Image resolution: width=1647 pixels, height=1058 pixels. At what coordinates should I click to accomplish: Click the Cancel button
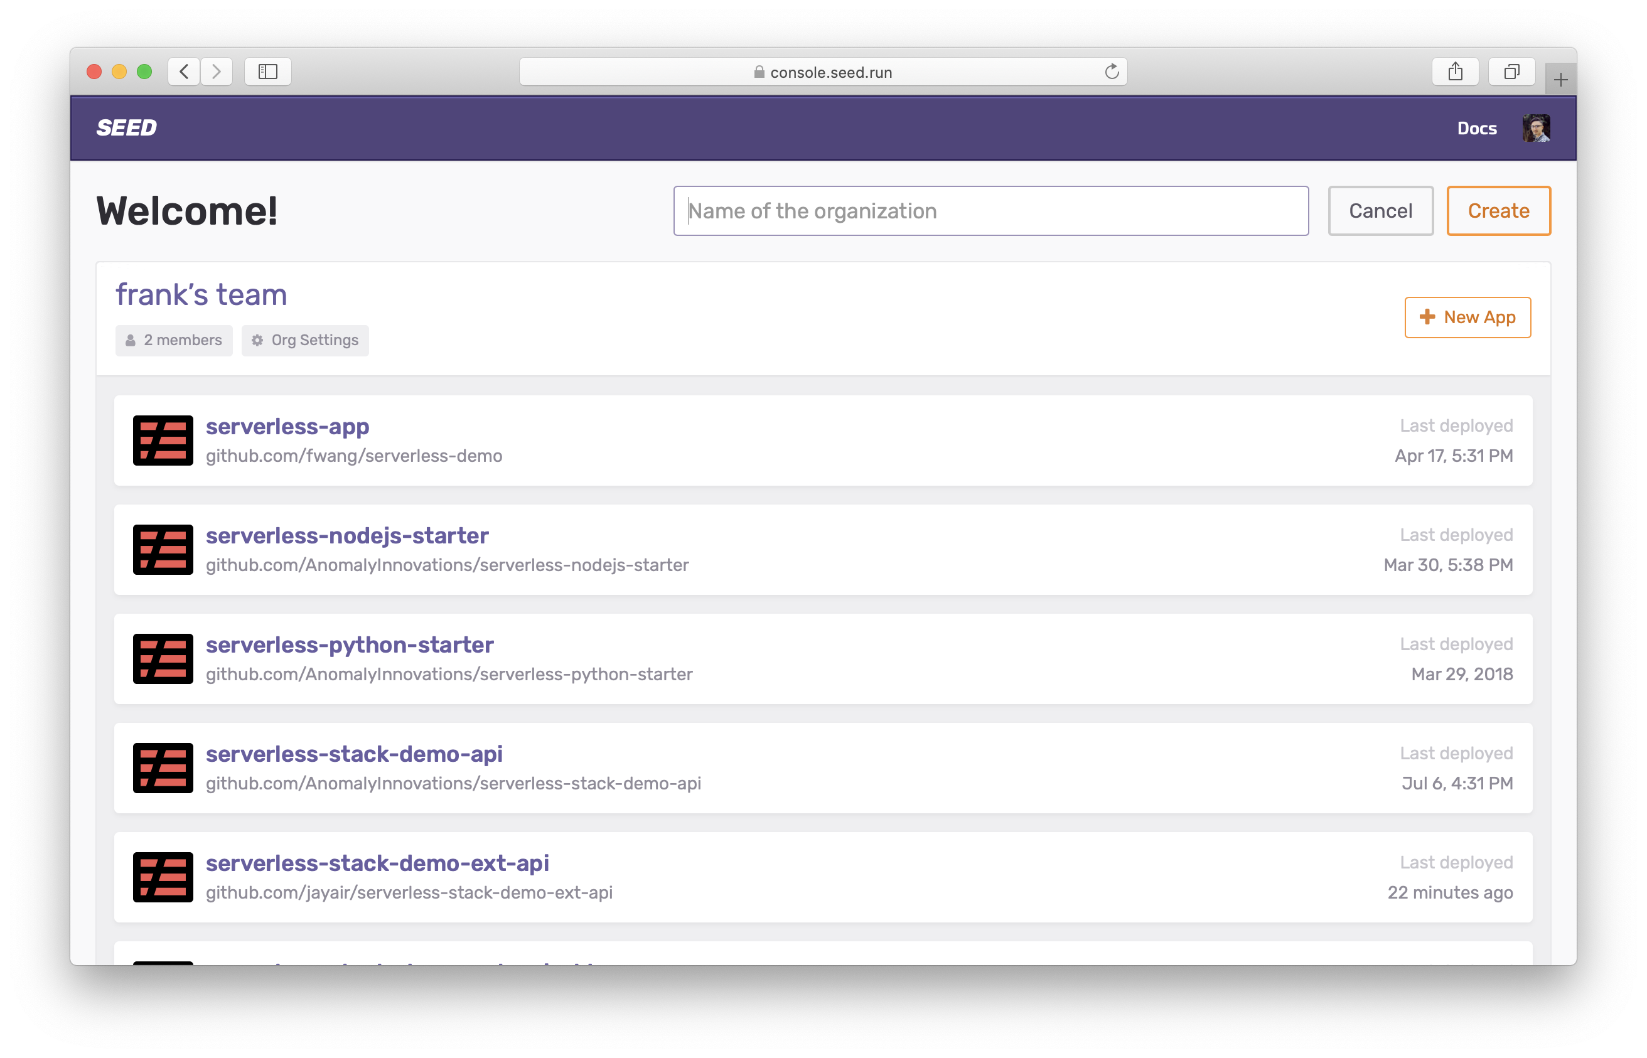coord(1380,211)
